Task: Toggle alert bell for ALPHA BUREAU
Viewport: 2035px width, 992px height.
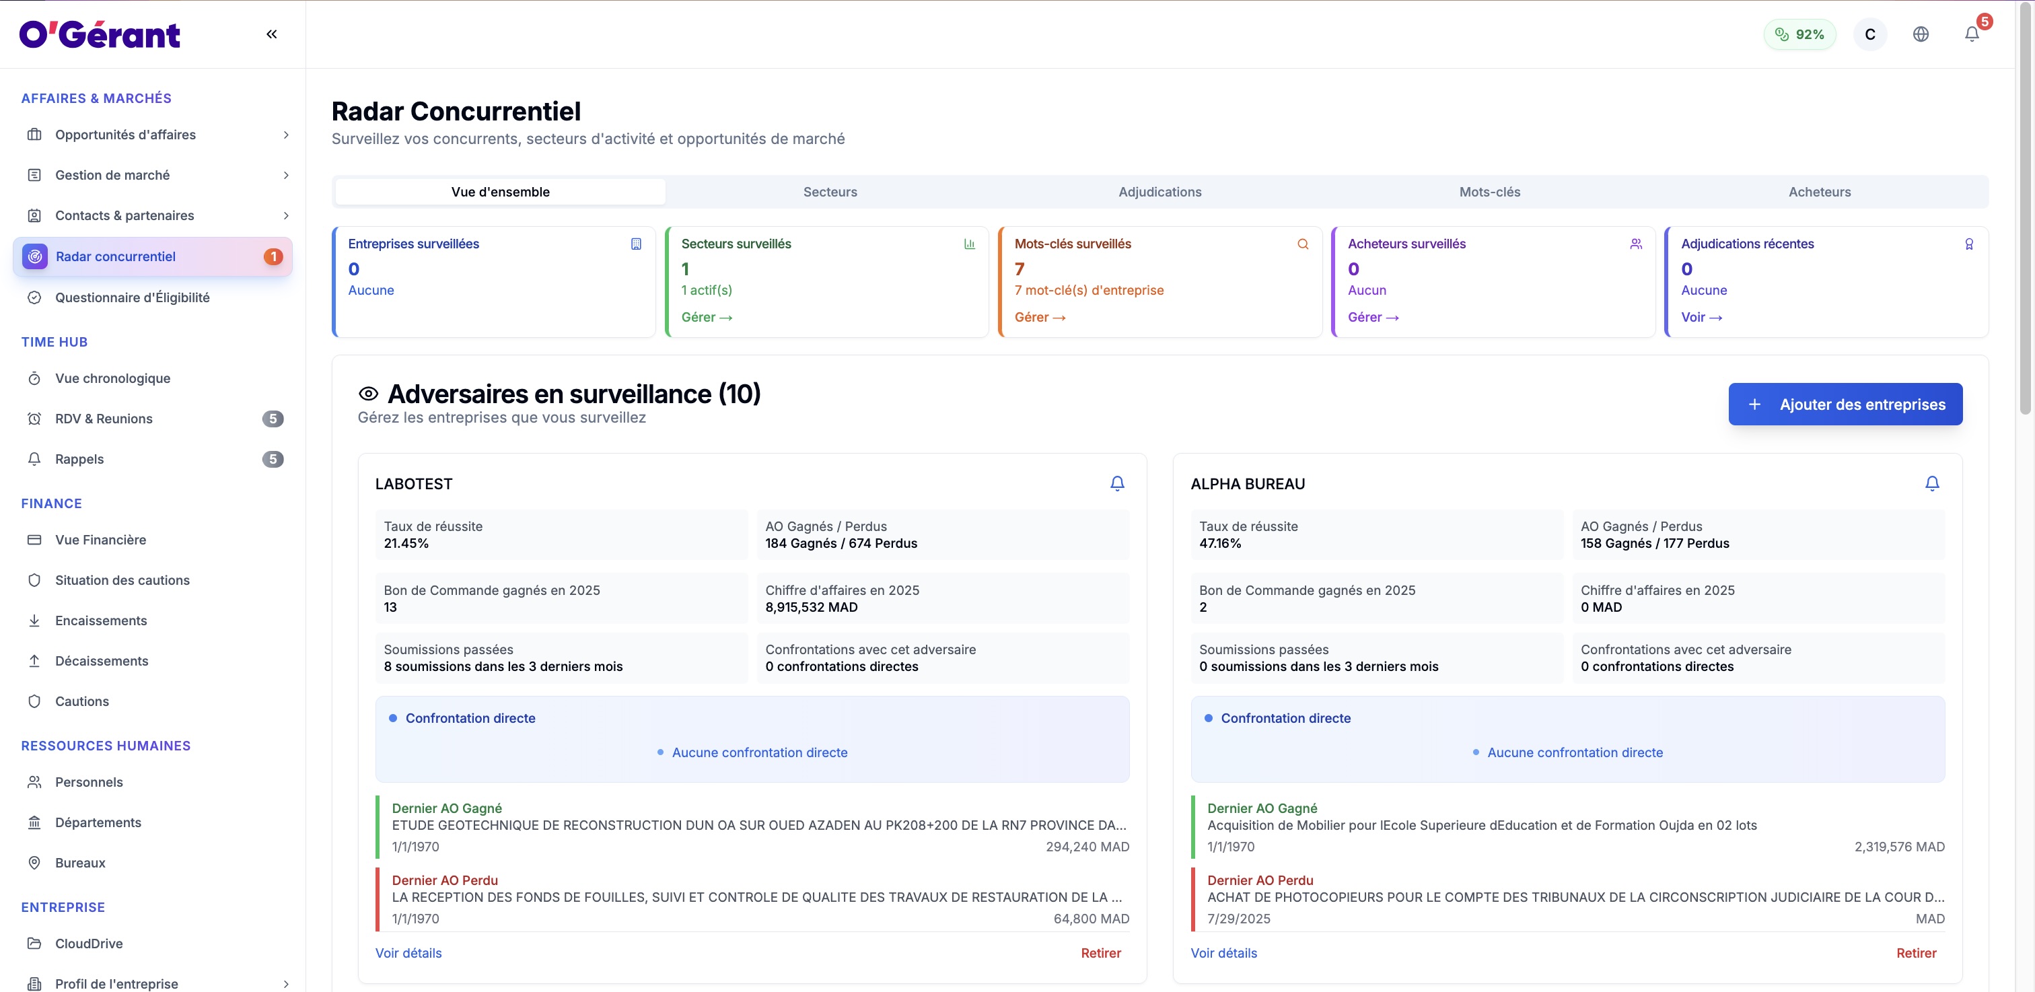Action: point(1931,483)
